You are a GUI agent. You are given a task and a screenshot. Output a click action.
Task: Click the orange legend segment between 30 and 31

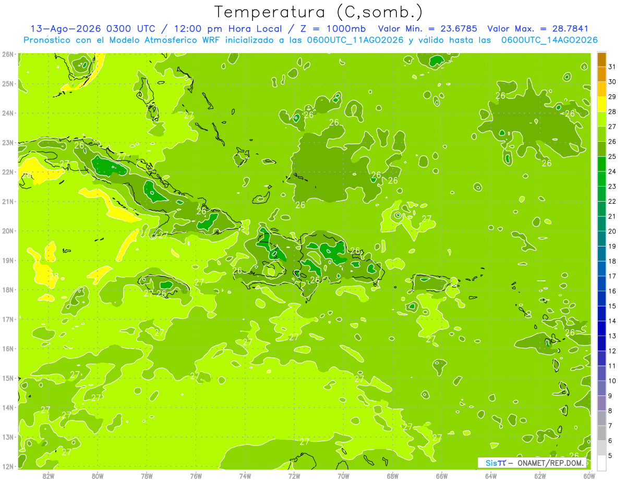pyautogui.click(x=601, y=75)
